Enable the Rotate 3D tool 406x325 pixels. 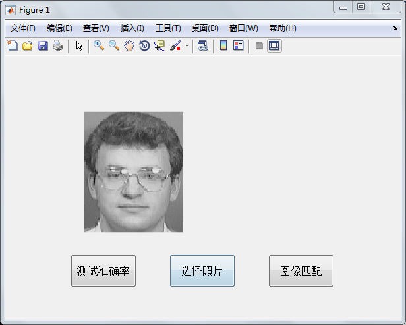(144, 46)
